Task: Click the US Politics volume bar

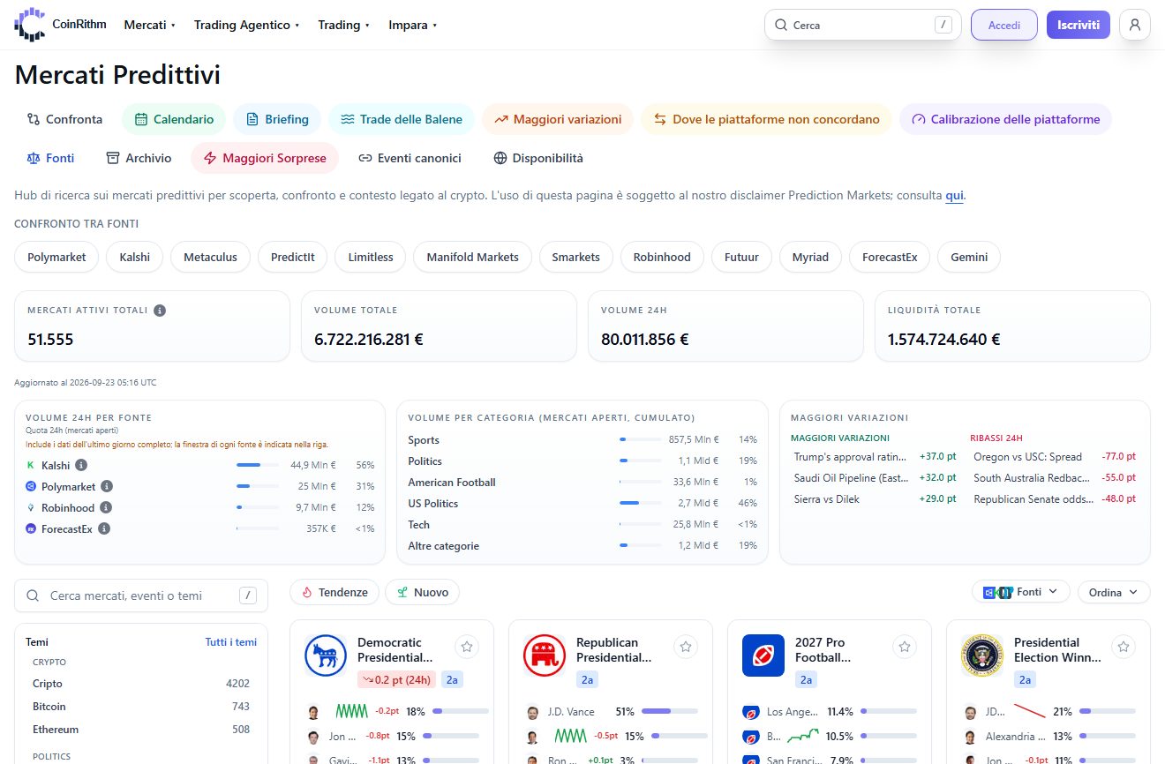Action: (641, 504)
